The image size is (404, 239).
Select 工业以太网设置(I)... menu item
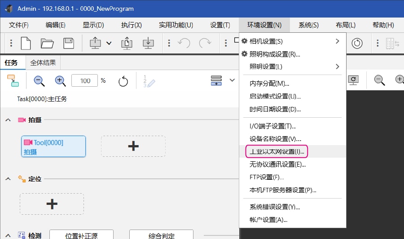(277, 152)
